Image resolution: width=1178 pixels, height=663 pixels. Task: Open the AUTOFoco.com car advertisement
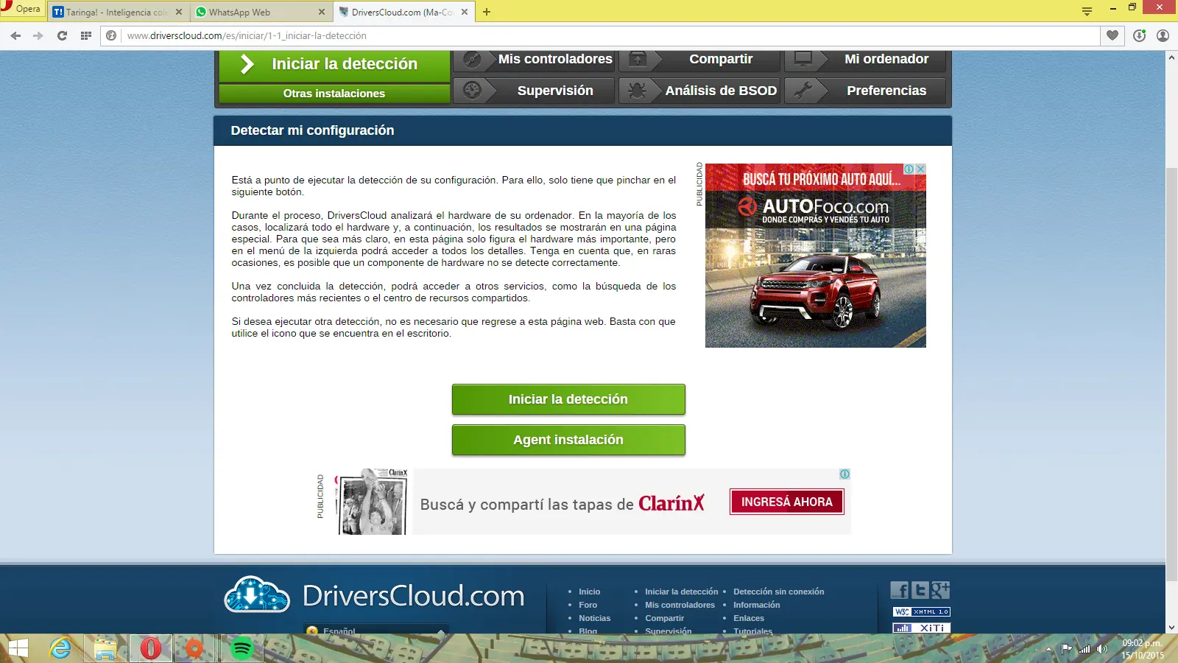[x=816, y=256]
